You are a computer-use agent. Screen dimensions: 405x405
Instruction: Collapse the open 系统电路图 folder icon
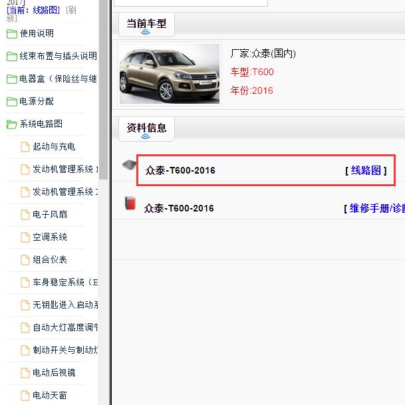12,124
